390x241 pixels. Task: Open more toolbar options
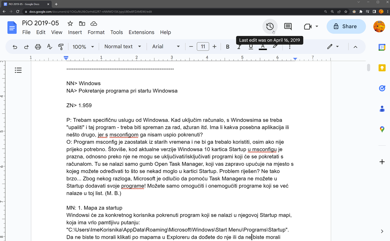pos(290,47)
